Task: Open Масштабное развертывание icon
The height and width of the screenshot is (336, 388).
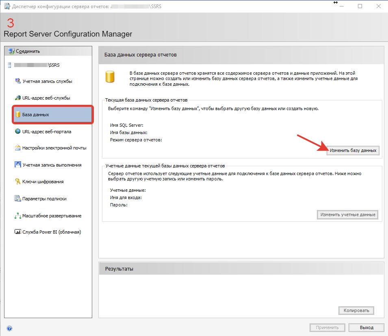Action: coord(18,215)
